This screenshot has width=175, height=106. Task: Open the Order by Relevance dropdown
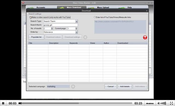click(77, 32)
